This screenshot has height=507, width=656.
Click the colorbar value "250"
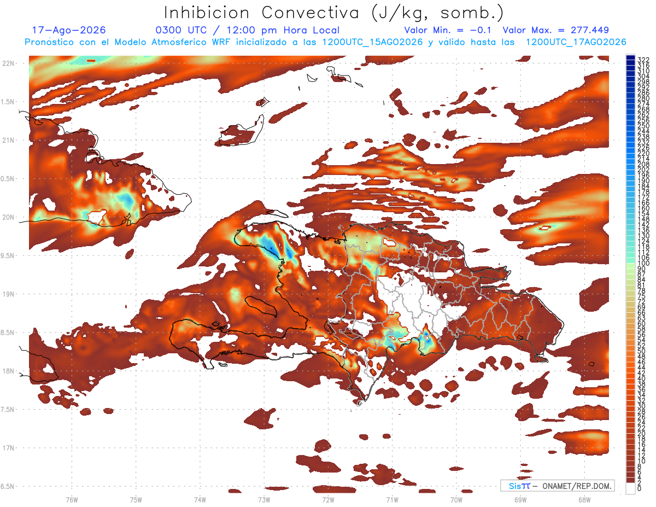point(643,126)
